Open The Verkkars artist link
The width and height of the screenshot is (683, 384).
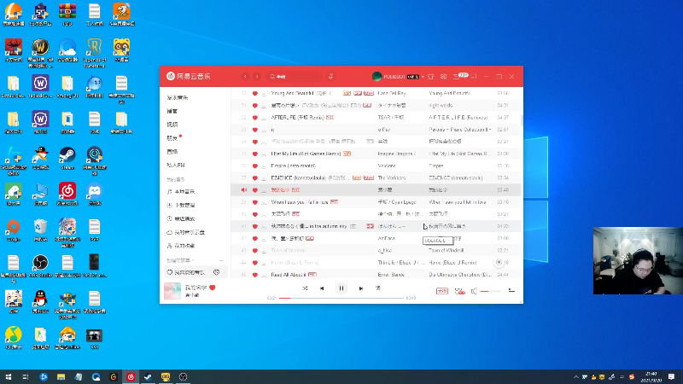tap(392, 177)
